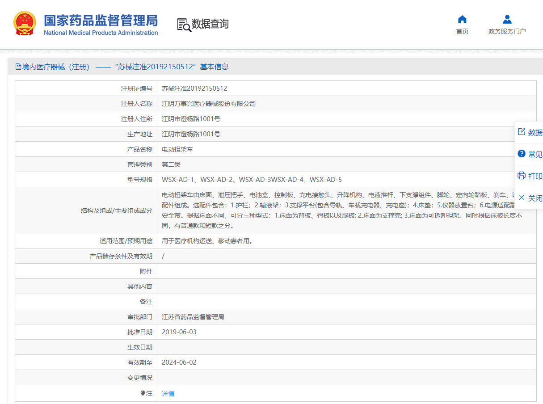Image resolution: width=543 pixels, height=404 pixels.
Task: Click product name 电动担架车
Action: point(177,149)
